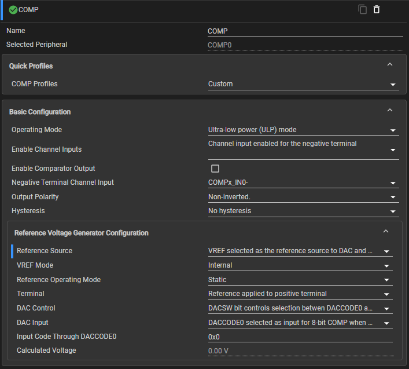
Task: Click the COMP Profiles label
Action: tap(35, 84)
